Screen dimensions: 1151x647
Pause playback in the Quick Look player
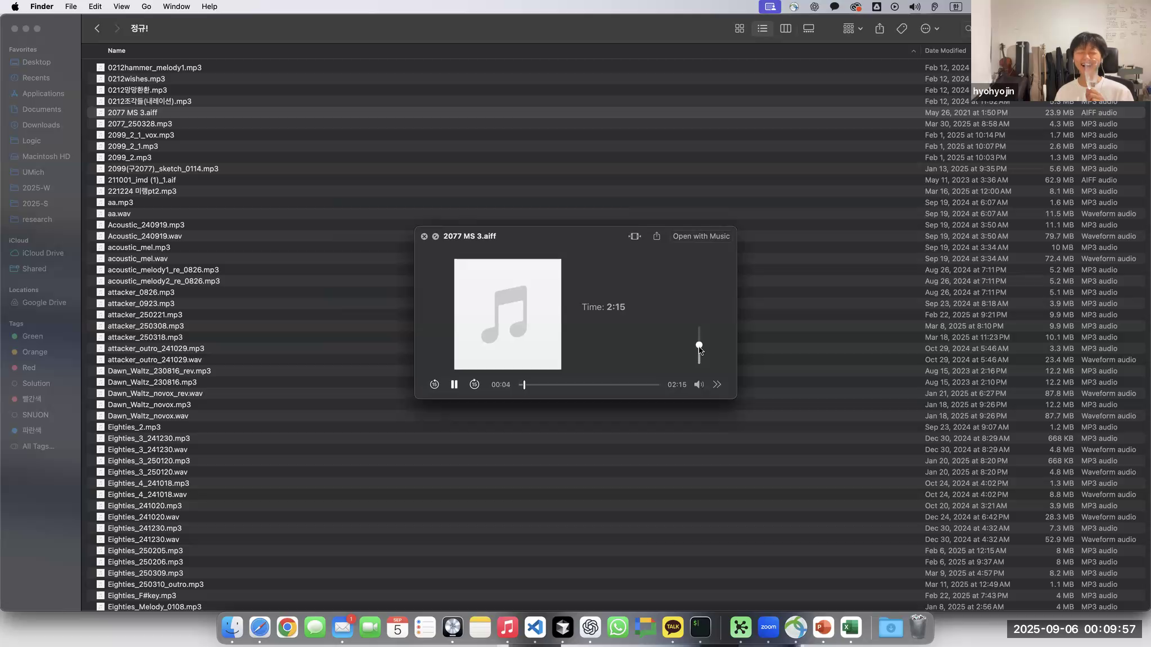(x=454, y=384)
